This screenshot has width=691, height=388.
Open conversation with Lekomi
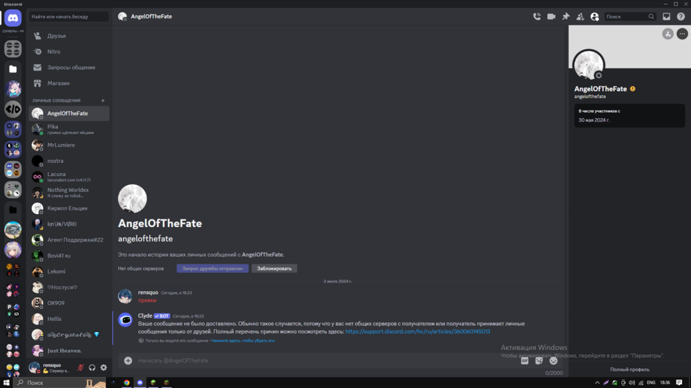[68, 271]
